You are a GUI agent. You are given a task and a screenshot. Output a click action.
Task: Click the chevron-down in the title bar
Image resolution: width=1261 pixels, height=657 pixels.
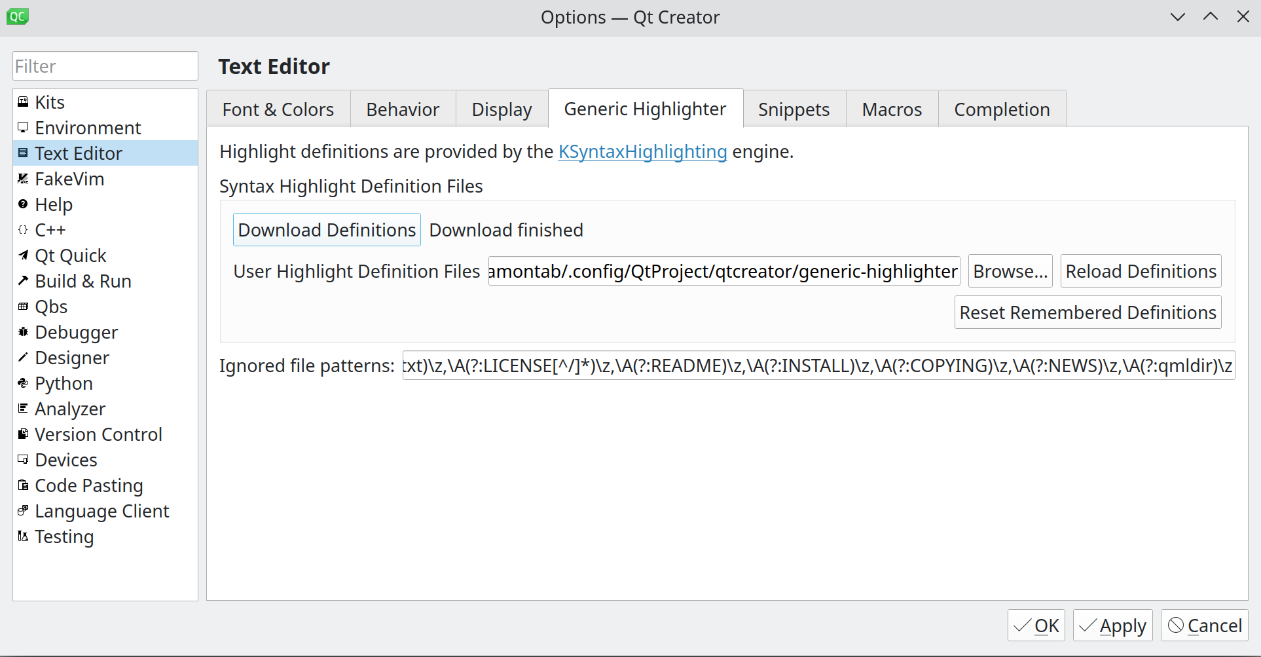1177,16
